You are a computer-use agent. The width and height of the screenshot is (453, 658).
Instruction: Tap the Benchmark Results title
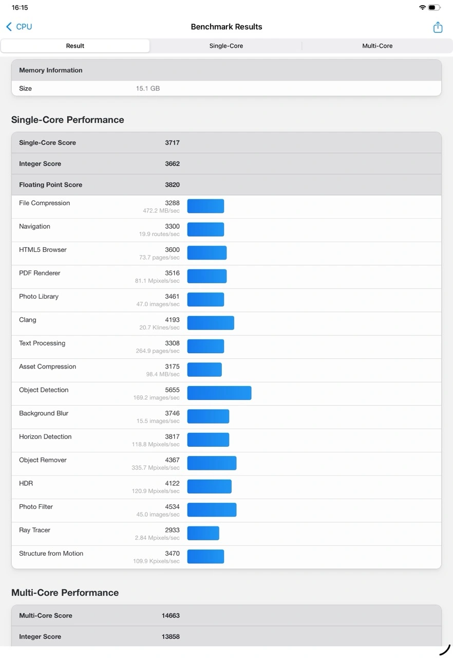click(226, 27)
